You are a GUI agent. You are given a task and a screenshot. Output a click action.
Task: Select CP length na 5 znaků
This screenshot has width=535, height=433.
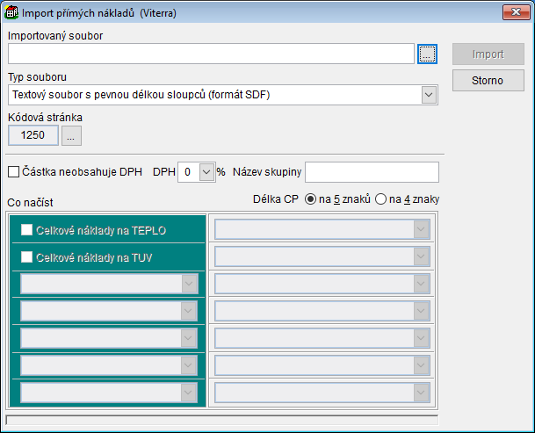pyautogui.click(x=310, y=199)
